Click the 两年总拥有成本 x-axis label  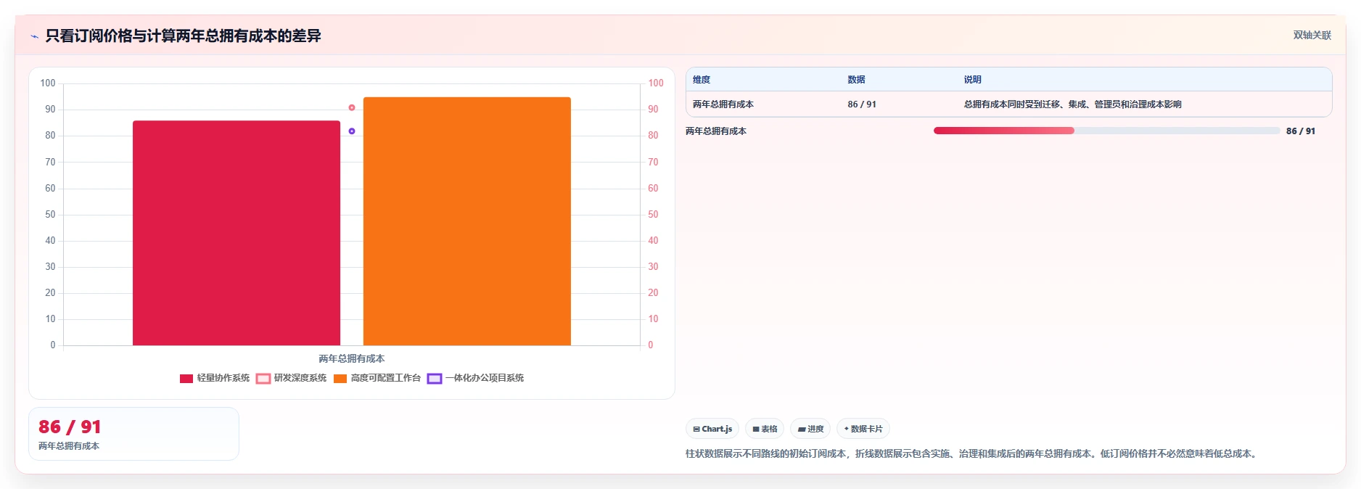pyautogui.click(x=352, y=358)
